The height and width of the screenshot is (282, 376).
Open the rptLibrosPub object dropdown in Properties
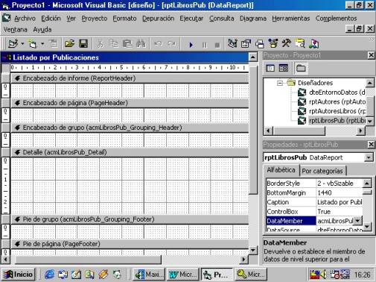(x=369, y=157)
